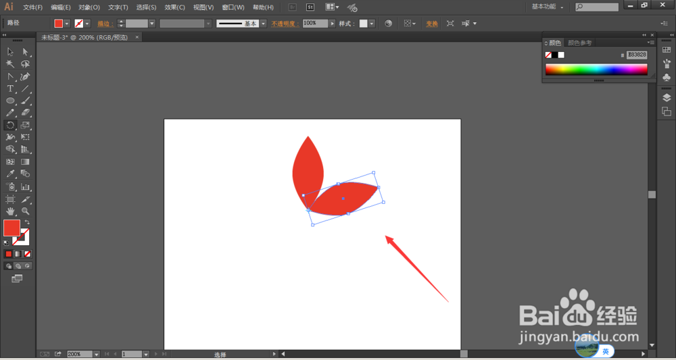This screenshot has width=676, height=360.
Task: Select the Direct Selection tool
Action: pyautogui.click(x=26, y=52)
